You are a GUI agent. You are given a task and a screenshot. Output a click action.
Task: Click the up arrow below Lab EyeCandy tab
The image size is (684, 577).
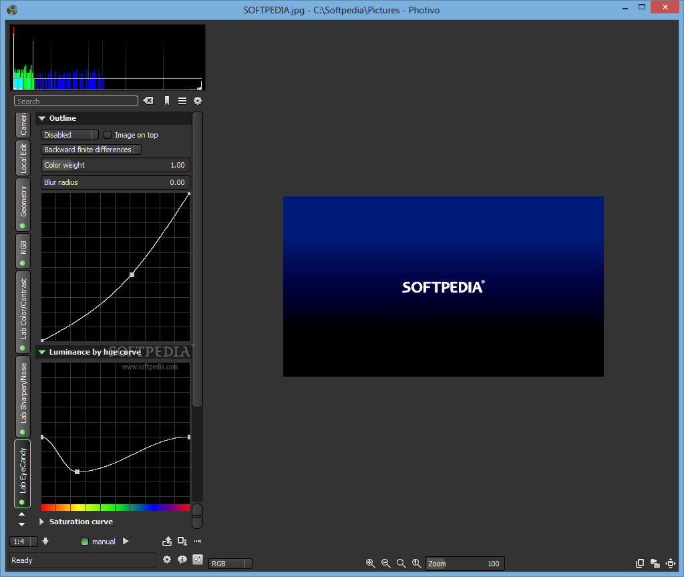coord(22,514)
